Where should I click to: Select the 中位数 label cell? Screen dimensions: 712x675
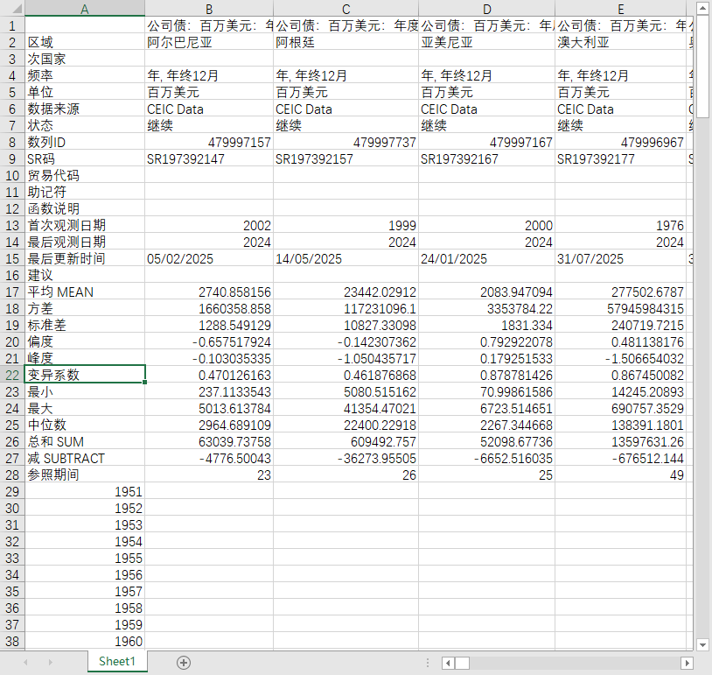click(x=85, y=425)
